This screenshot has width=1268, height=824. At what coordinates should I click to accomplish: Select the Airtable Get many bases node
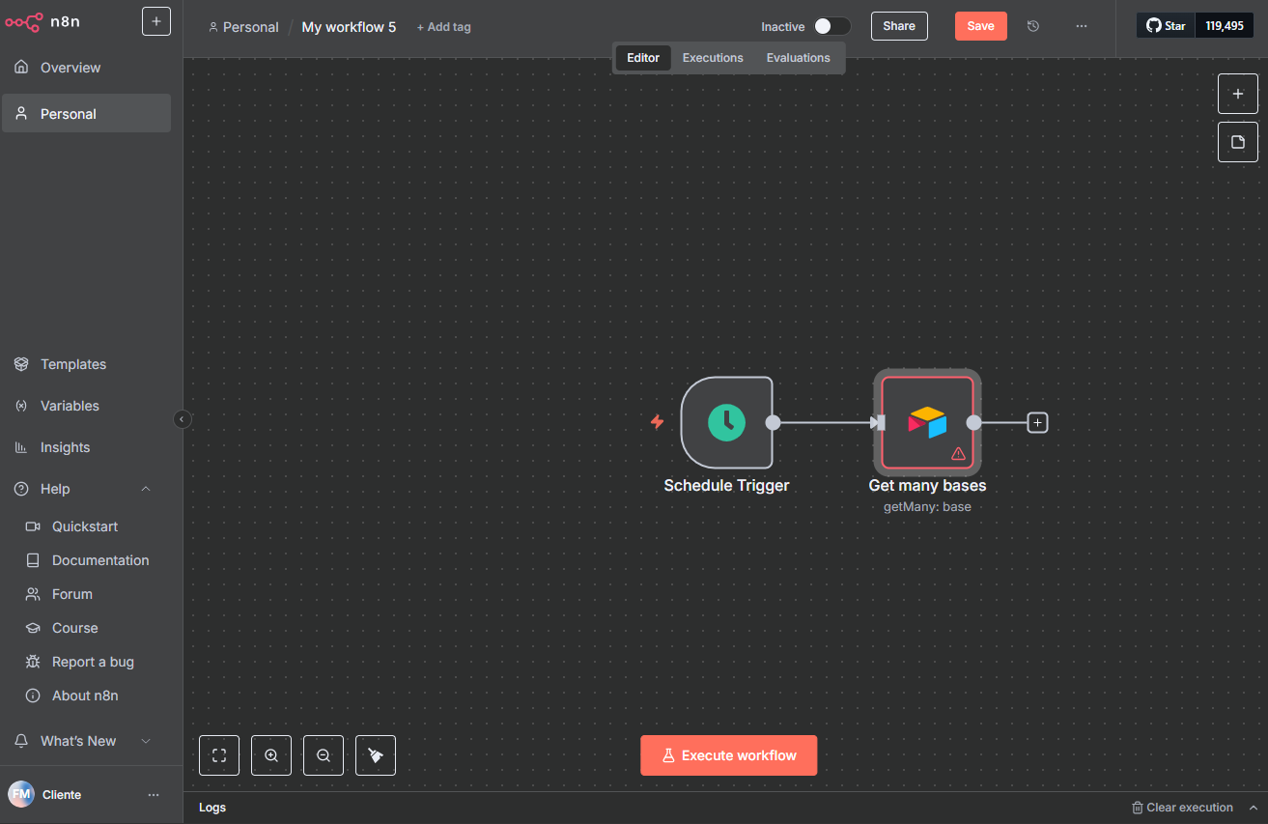click(x=927, y=422)
